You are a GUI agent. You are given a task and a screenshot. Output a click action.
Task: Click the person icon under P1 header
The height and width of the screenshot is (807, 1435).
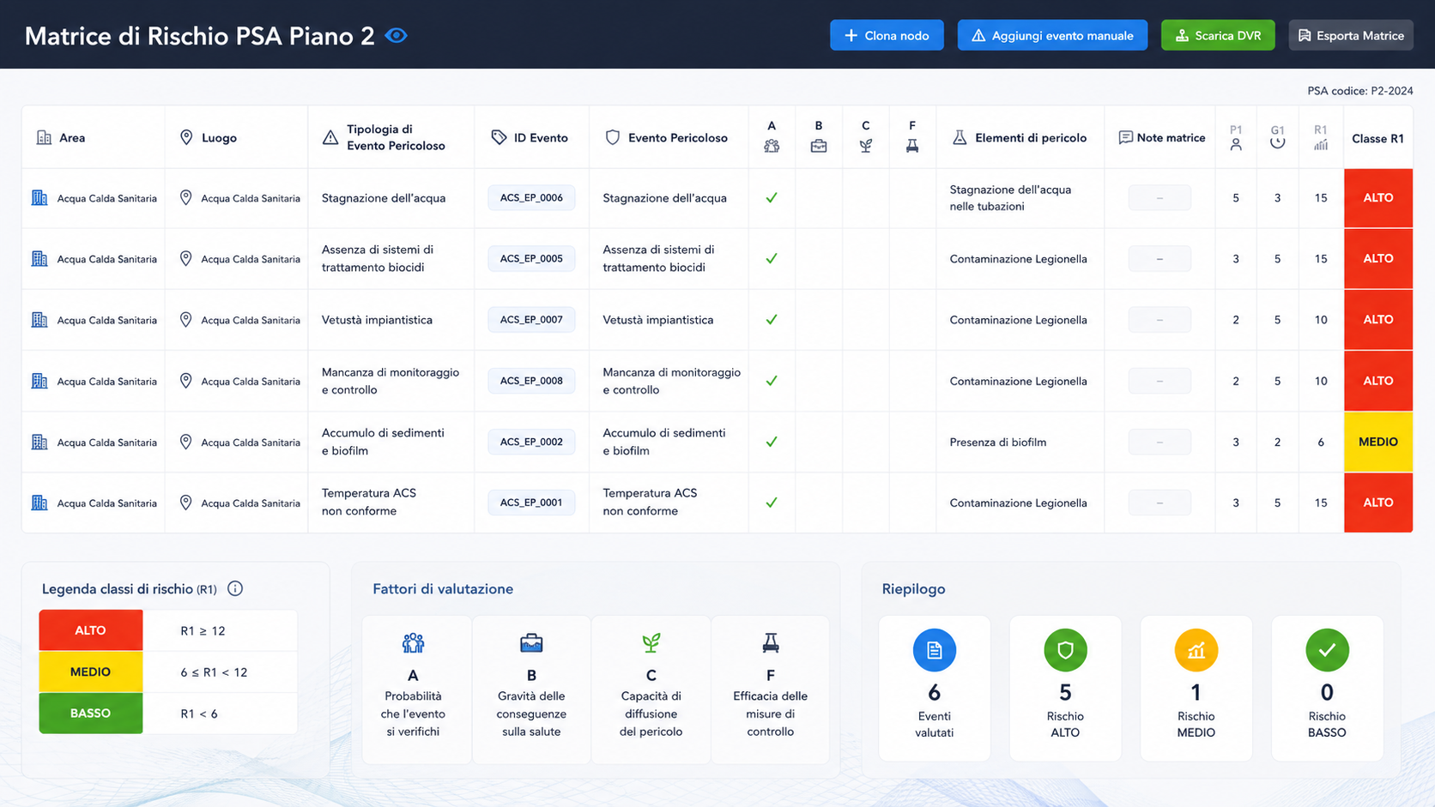pyautogui.click(x=1236, y=145)
